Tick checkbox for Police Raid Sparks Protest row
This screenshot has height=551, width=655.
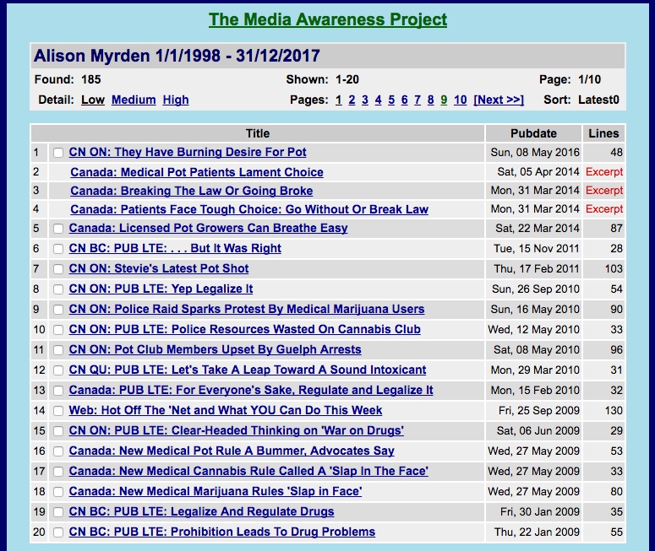coord(58,310)
